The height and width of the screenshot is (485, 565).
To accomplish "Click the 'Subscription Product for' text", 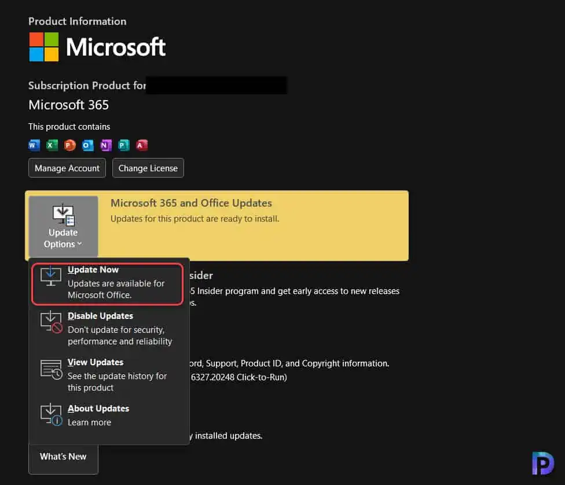I will 87,86.
